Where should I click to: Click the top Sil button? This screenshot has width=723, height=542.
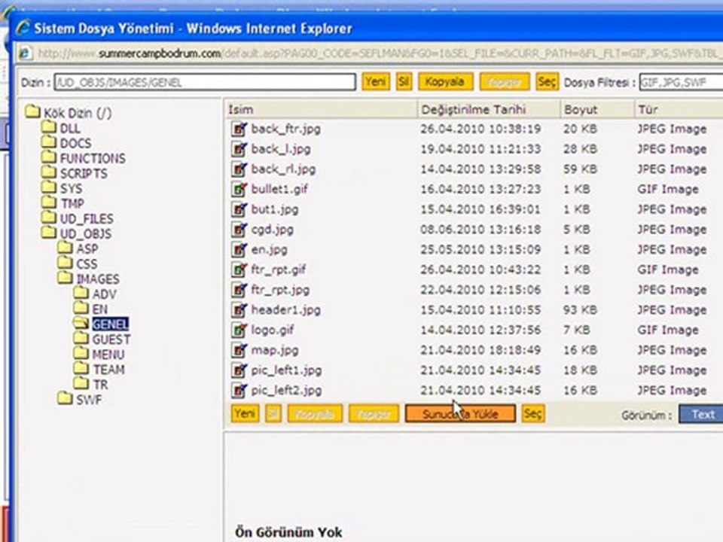pos(404,81)
